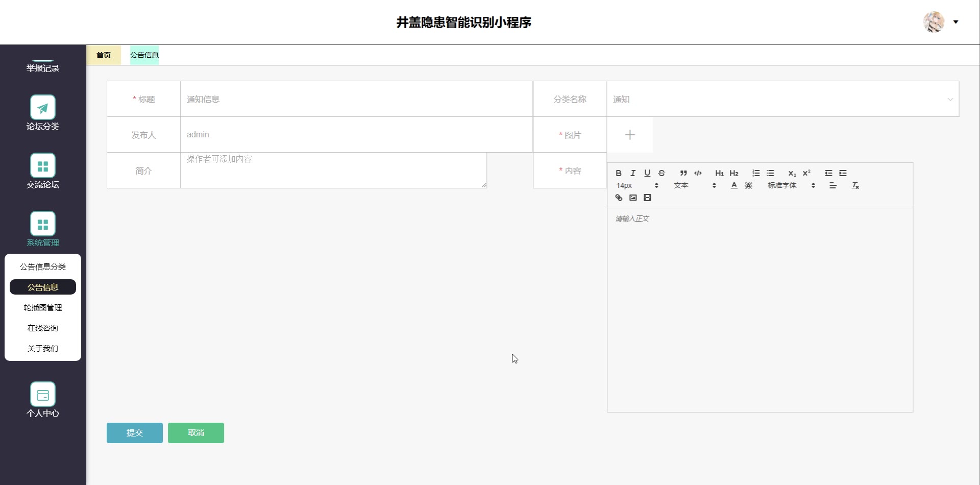Select 轮播图管理 in the sidebar submenu

tap(43, 307)
